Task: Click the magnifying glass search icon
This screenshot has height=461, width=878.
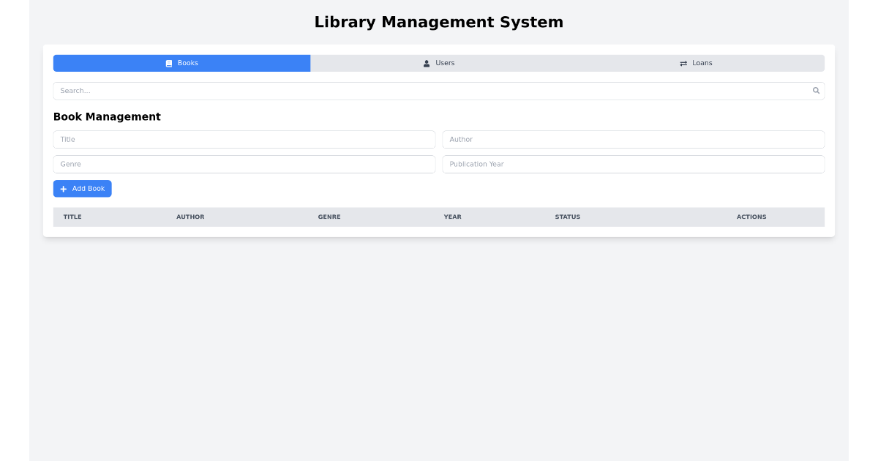Action: click(816, 90)
